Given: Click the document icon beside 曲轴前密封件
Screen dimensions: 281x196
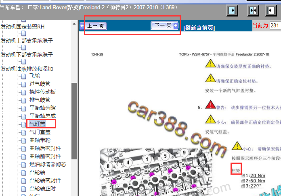Looking at the screenshot, I should (24, 157).
